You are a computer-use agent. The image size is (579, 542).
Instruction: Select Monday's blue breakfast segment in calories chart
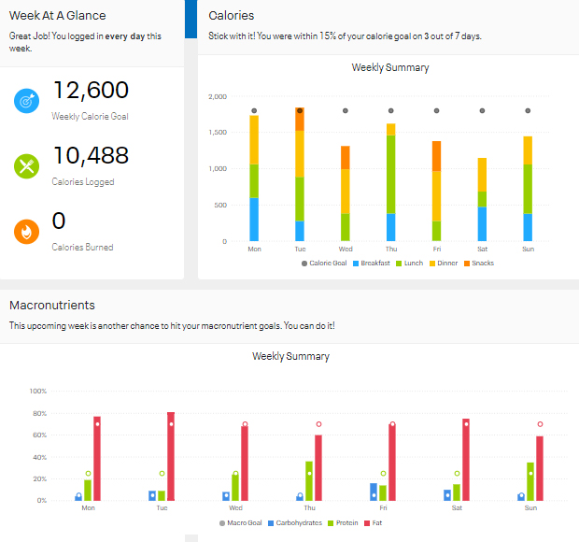tap(254, 220)
